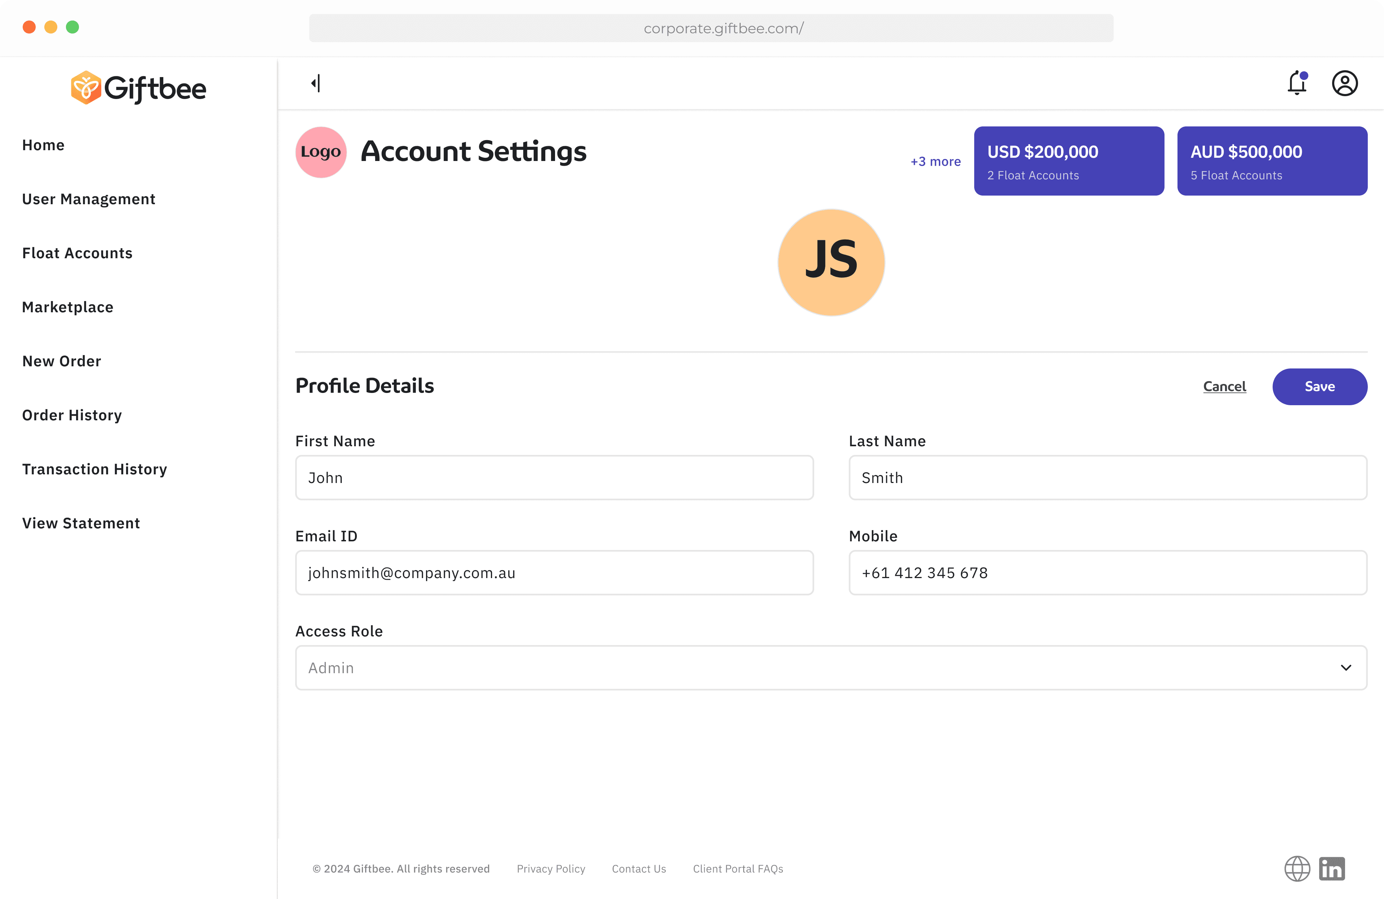Open notifications bell icon
Screen dimensions: 1384x899
click(x=1297, y=83)
